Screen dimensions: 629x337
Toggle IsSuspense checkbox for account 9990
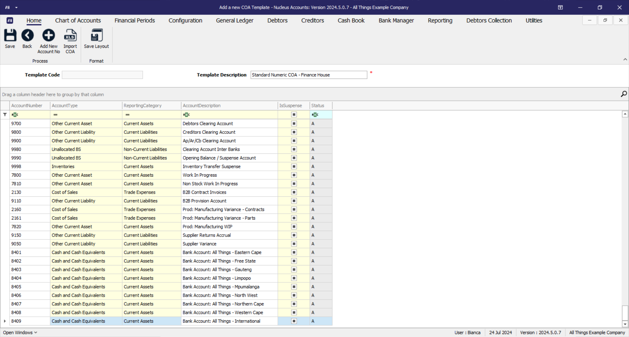click(294, 158)
